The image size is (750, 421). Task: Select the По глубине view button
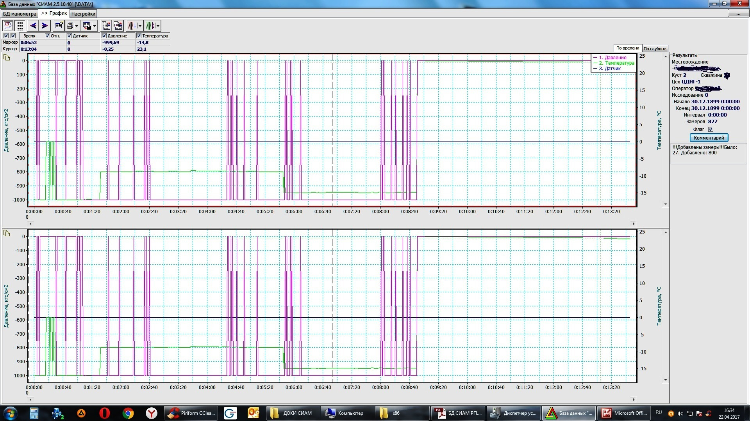655,49
